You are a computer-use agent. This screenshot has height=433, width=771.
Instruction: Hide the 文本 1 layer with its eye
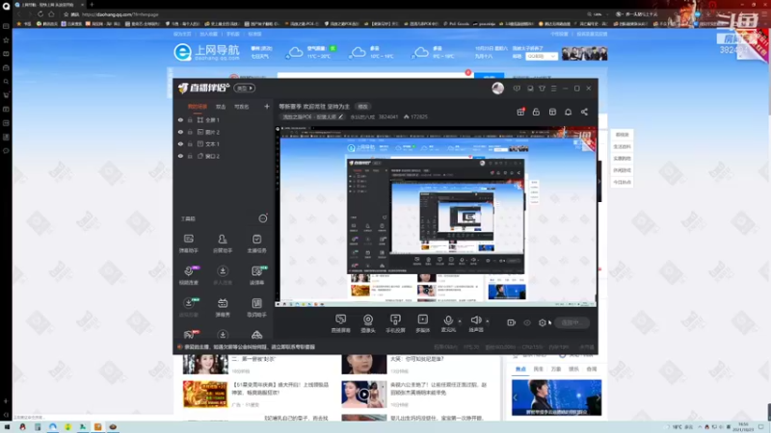coord(180,143)
